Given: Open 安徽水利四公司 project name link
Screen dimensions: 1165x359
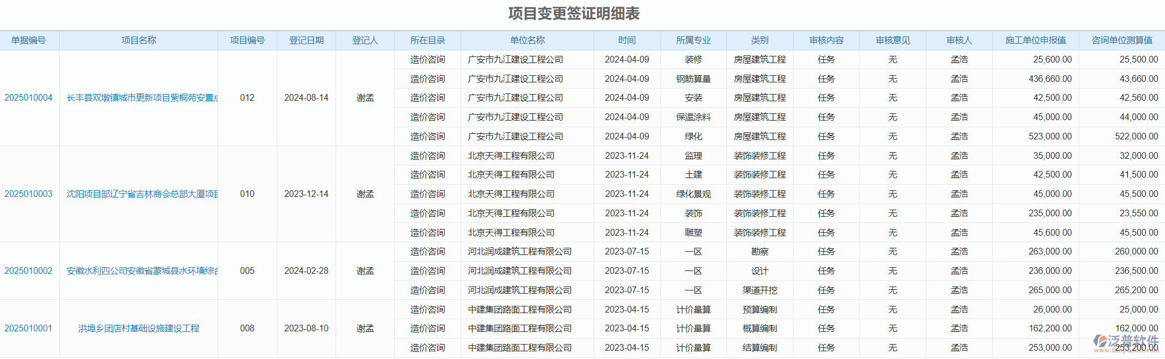Looking at the screenshot, I should pos(142,271).
